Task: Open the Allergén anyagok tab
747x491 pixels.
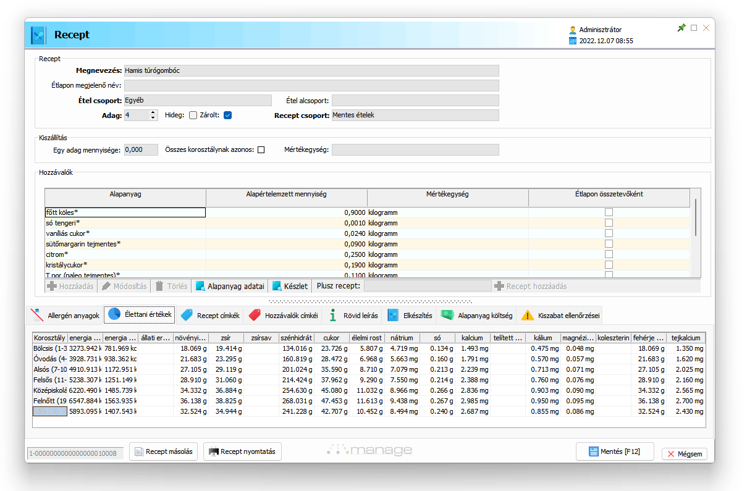Action: [x=65, y=316]
